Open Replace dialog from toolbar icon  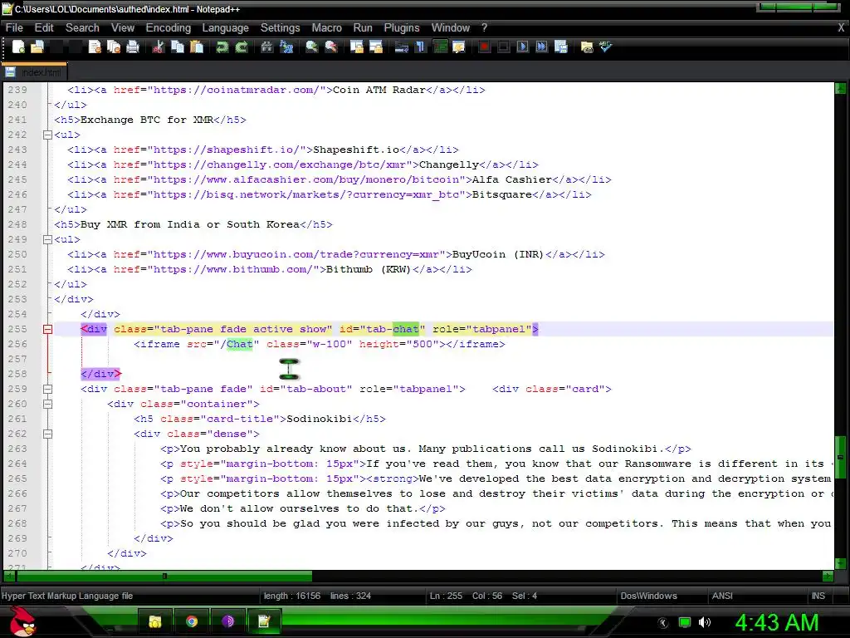(286, 47)
